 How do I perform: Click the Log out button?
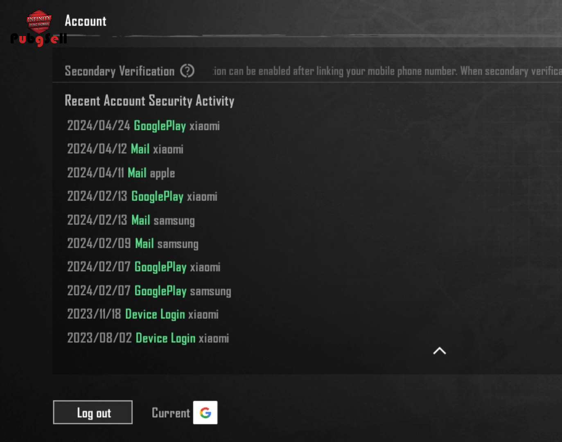pyautogui.click(x=93, y=412)
